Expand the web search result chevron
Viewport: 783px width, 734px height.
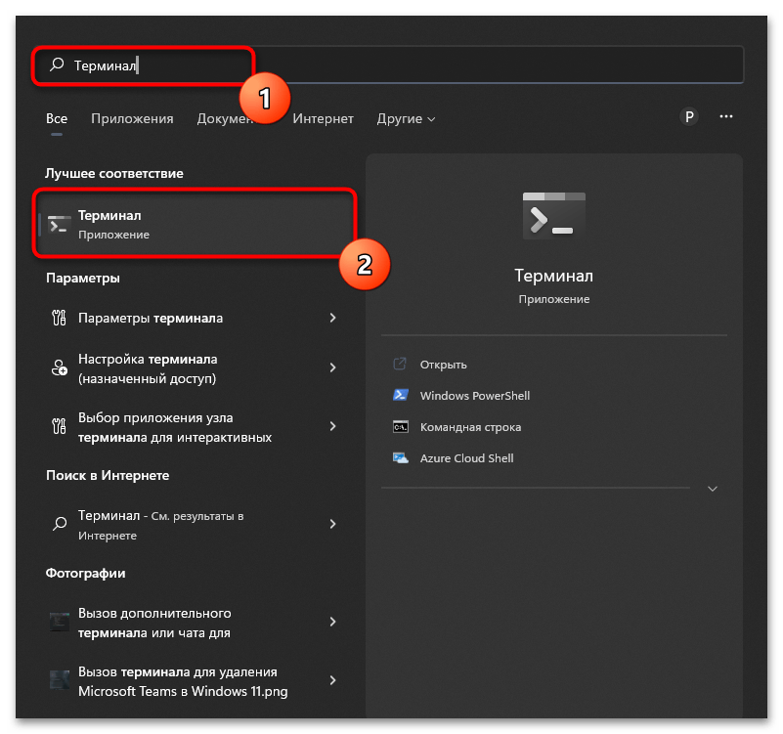(332, 523)
